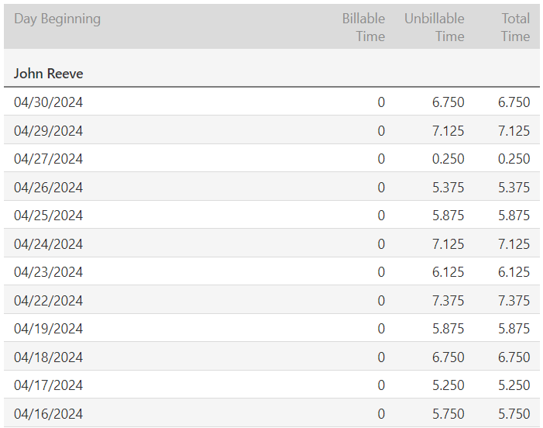Select the Total Time column header
This screenshot has height=428, width=543.
coord(515,27)
